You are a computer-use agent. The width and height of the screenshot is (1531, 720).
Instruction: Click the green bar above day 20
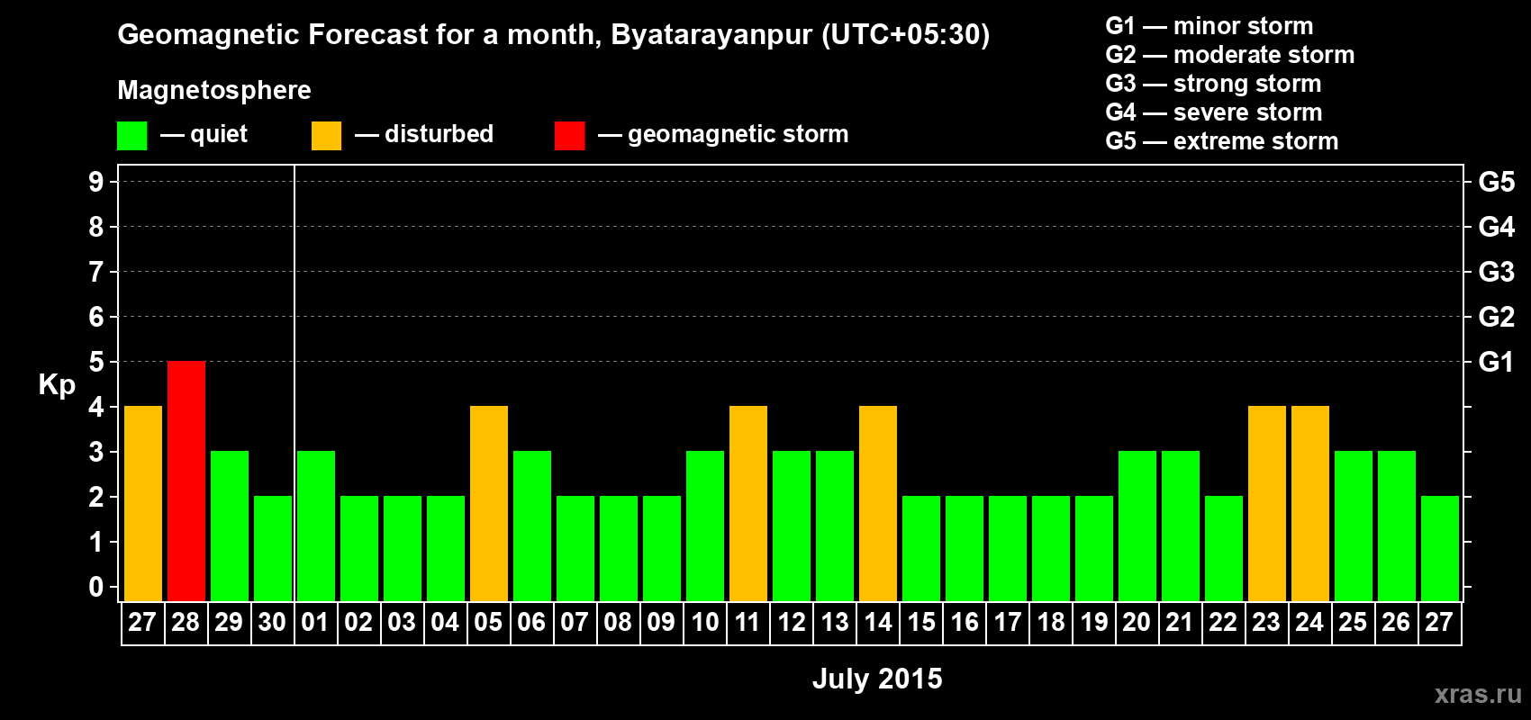coord(1137,526)
